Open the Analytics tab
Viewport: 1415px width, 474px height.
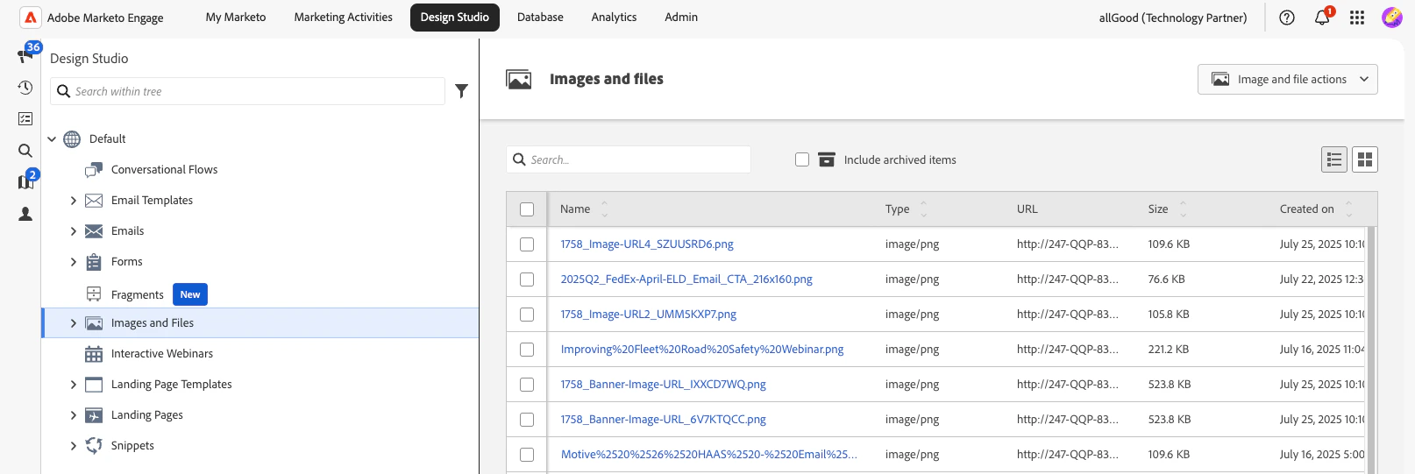(x=614, y=18)
